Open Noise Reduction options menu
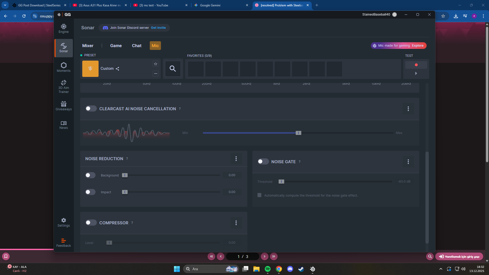 click(x=236, y=159)
